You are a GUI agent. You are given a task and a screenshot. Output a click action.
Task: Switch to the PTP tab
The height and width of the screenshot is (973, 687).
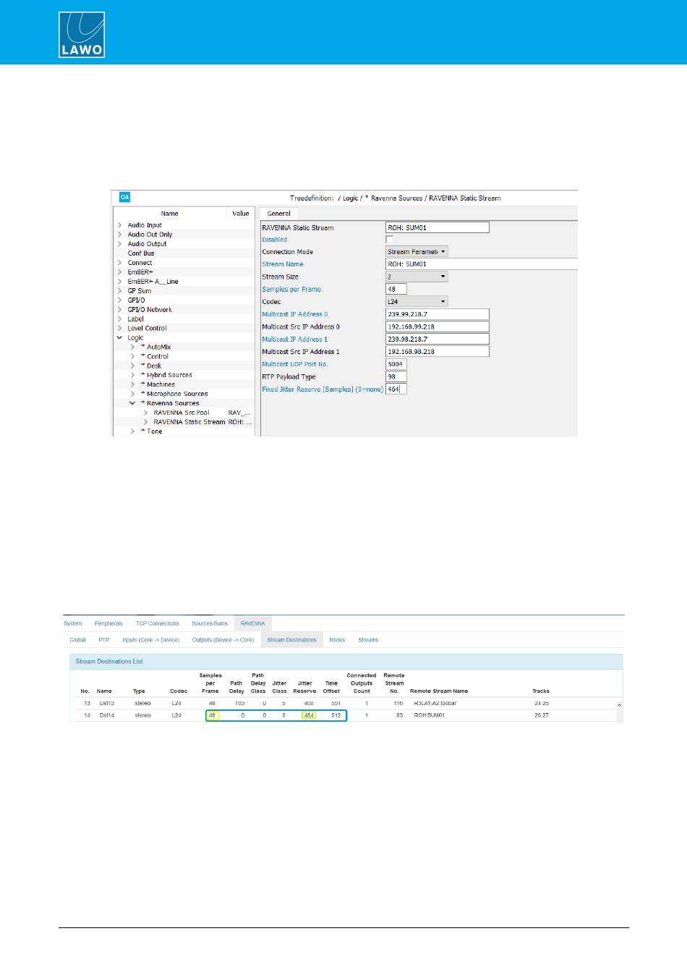tap(103, 640)
